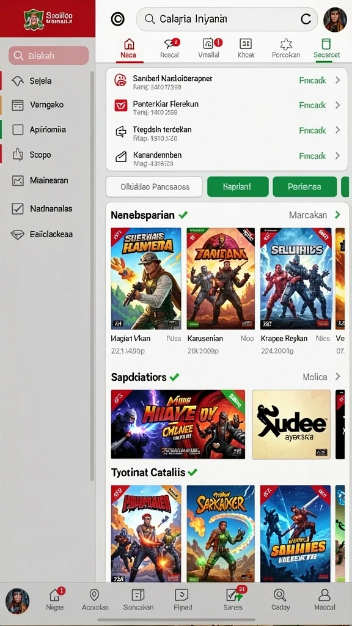Click the green Naprlant button
Image resolution: width=352 pixels, height=626 pixels.
point(238,187)
